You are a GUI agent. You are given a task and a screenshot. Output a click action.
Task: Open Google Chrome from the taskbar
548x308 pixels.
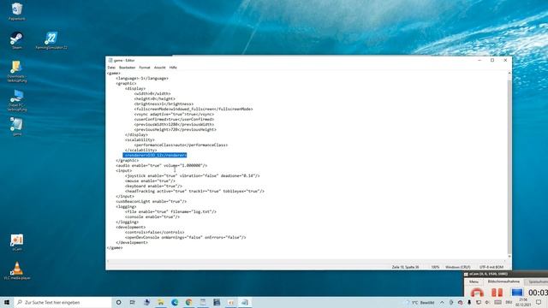(x=188, y=302)
